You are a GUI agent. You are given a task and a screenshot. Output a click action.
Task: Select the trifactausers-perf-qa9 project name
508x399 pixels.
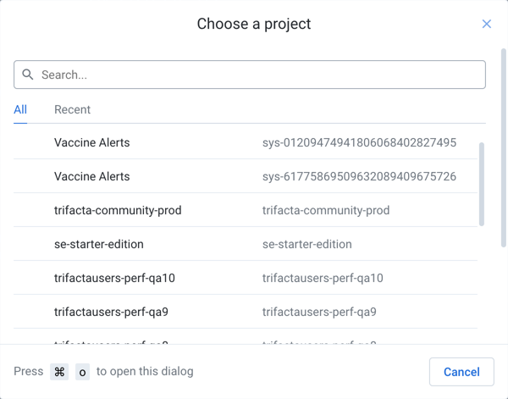click(x=111, y=312)
